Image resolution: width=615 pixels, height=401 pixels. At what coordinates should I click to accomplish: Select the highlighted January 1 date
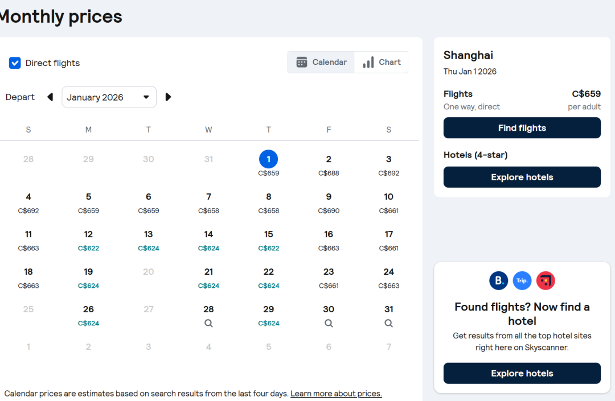point(268,159)
